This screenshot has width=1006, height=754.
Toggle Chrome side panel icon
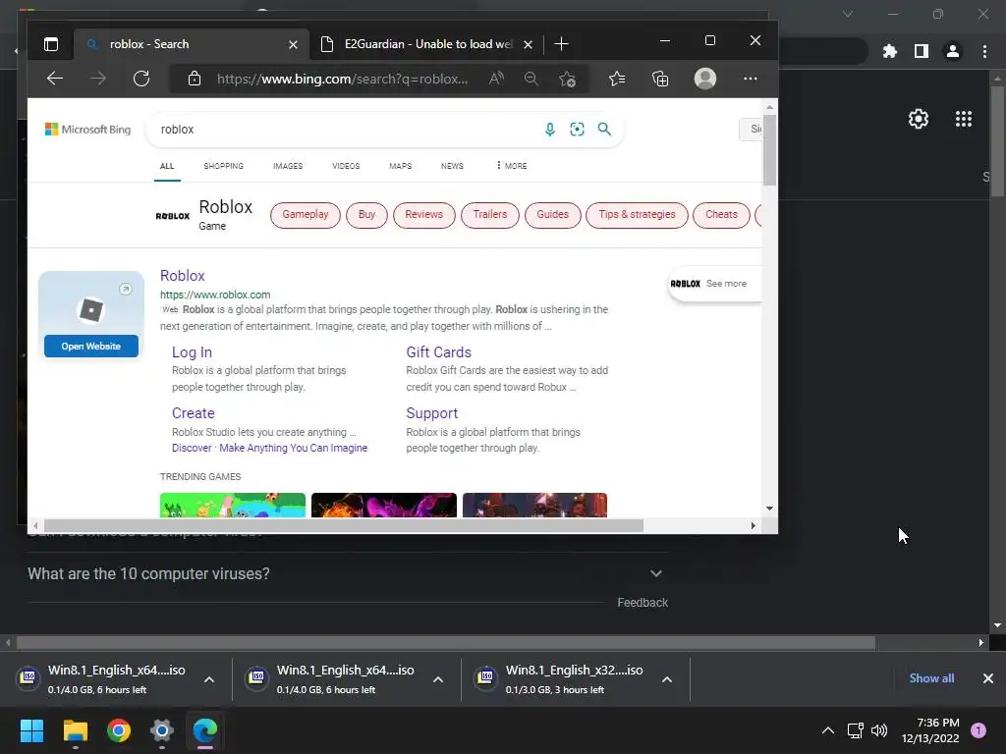(x=922, y=51)
